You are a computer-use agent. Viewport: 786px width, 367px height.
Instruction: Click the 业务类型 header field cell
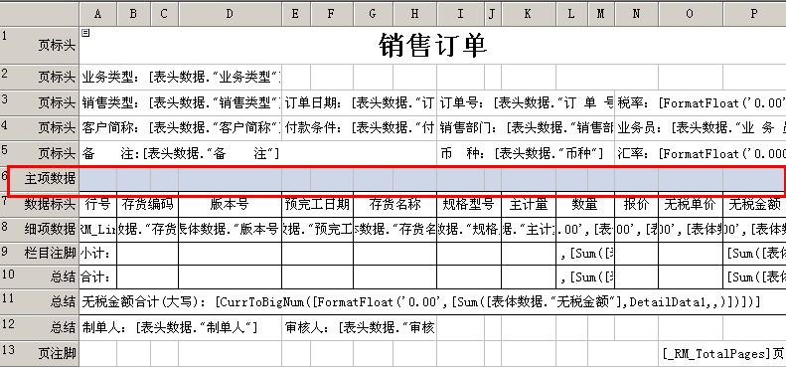point(181,78)
